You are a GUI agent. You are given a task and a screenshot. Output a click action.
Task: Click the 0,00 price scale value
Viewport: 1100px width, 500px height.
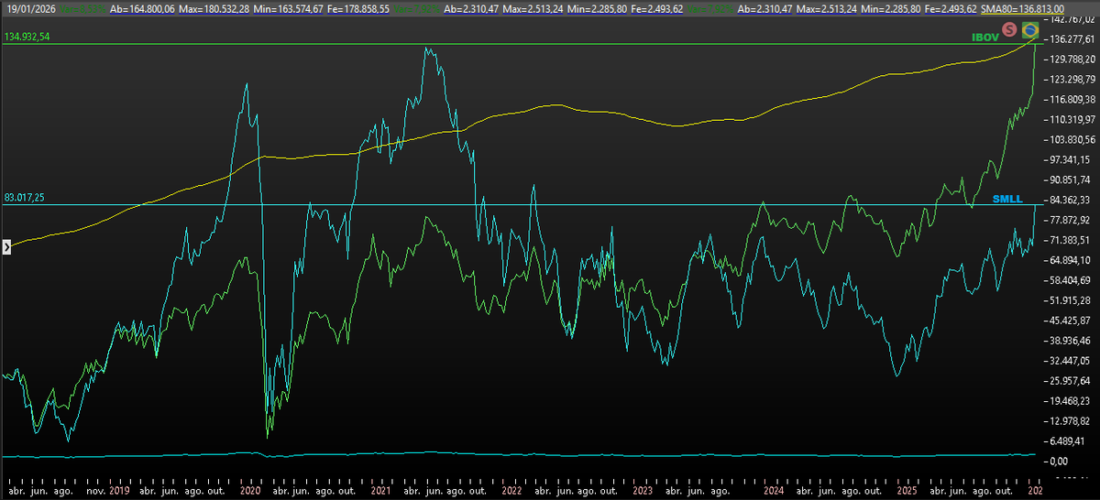1061,461
